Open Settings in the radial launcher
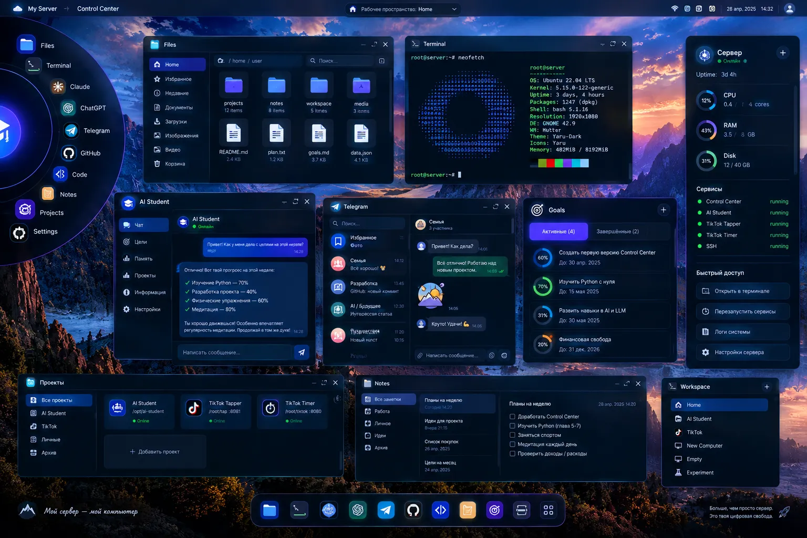Screen dimensions: 807x538 [x=35, y=232]
